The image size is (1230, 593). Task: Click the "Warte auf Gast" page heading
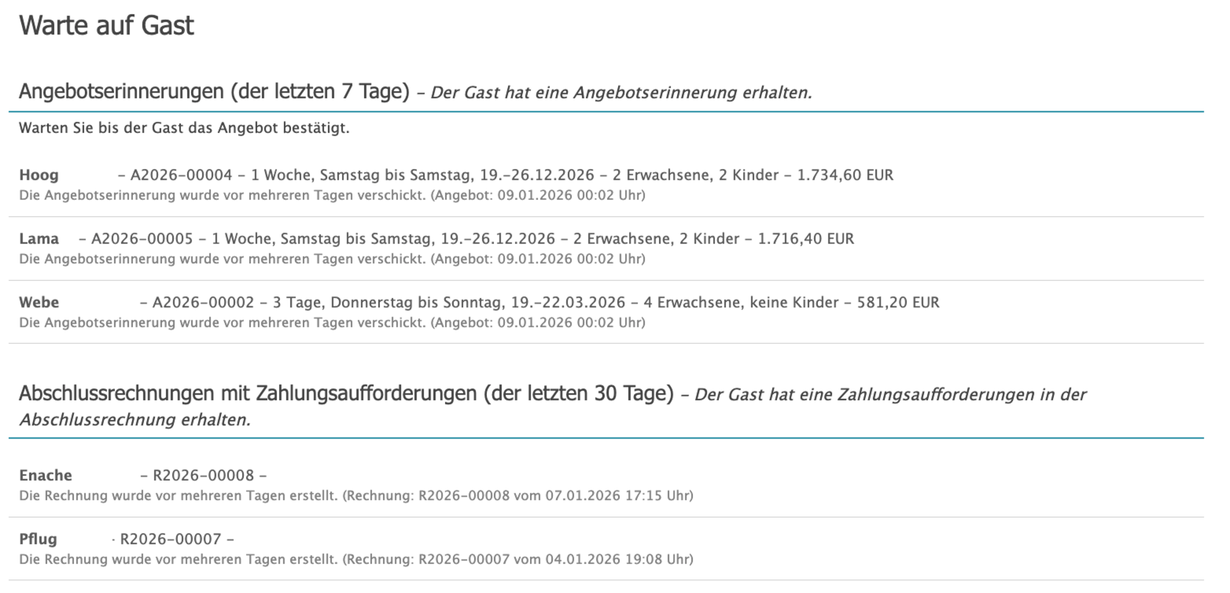(x=106, y=26)
